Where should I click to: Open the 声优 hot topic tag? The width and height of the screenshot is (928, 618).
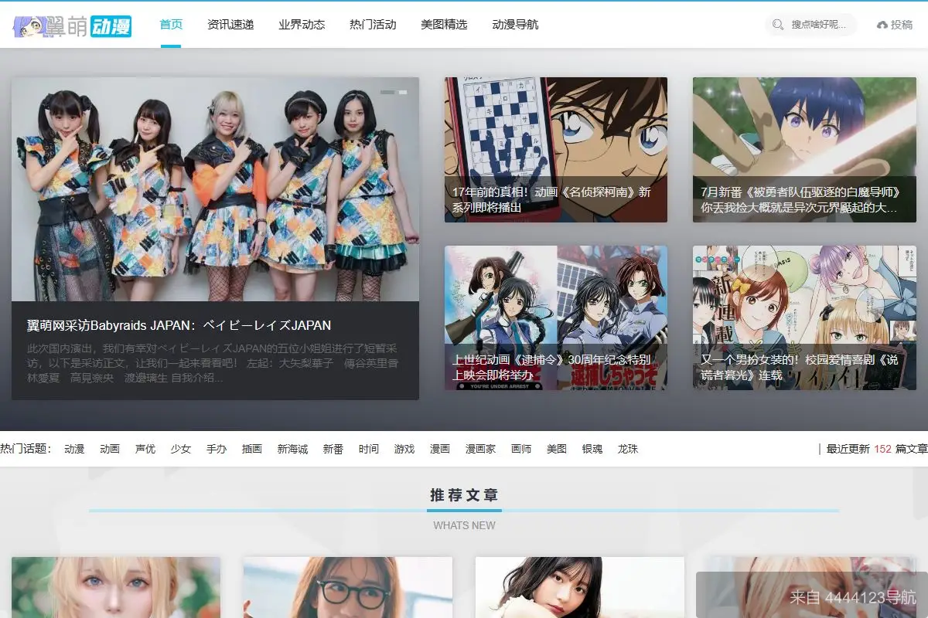click(145, 448)
